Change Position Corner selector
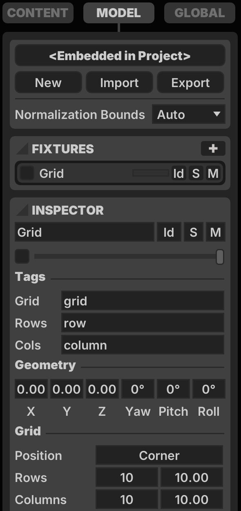Image resolution: width=241 pixels, height=511 pixels. coord(159,455)
